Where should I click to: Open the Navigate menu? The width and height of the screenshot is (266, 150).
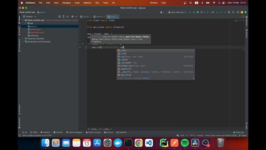pos(66,3)
